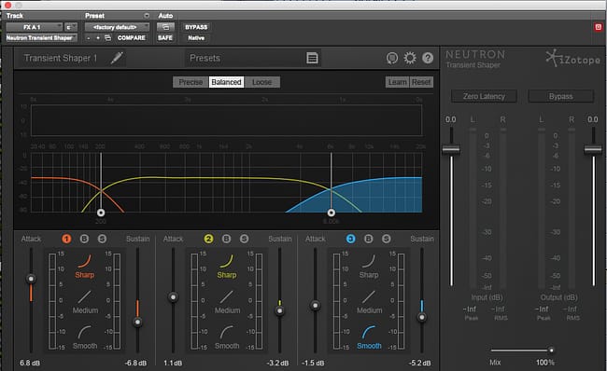Click the iZotope logo

pyautogui.click(x=573, y=59)
